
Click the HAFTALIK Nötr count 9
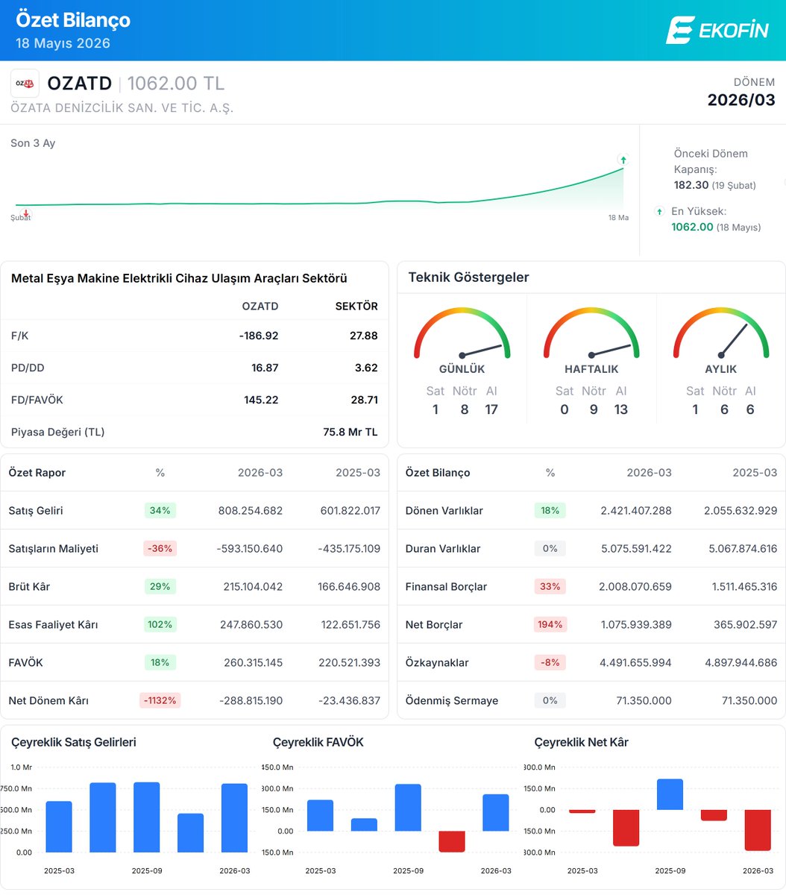tap(594, 409)
